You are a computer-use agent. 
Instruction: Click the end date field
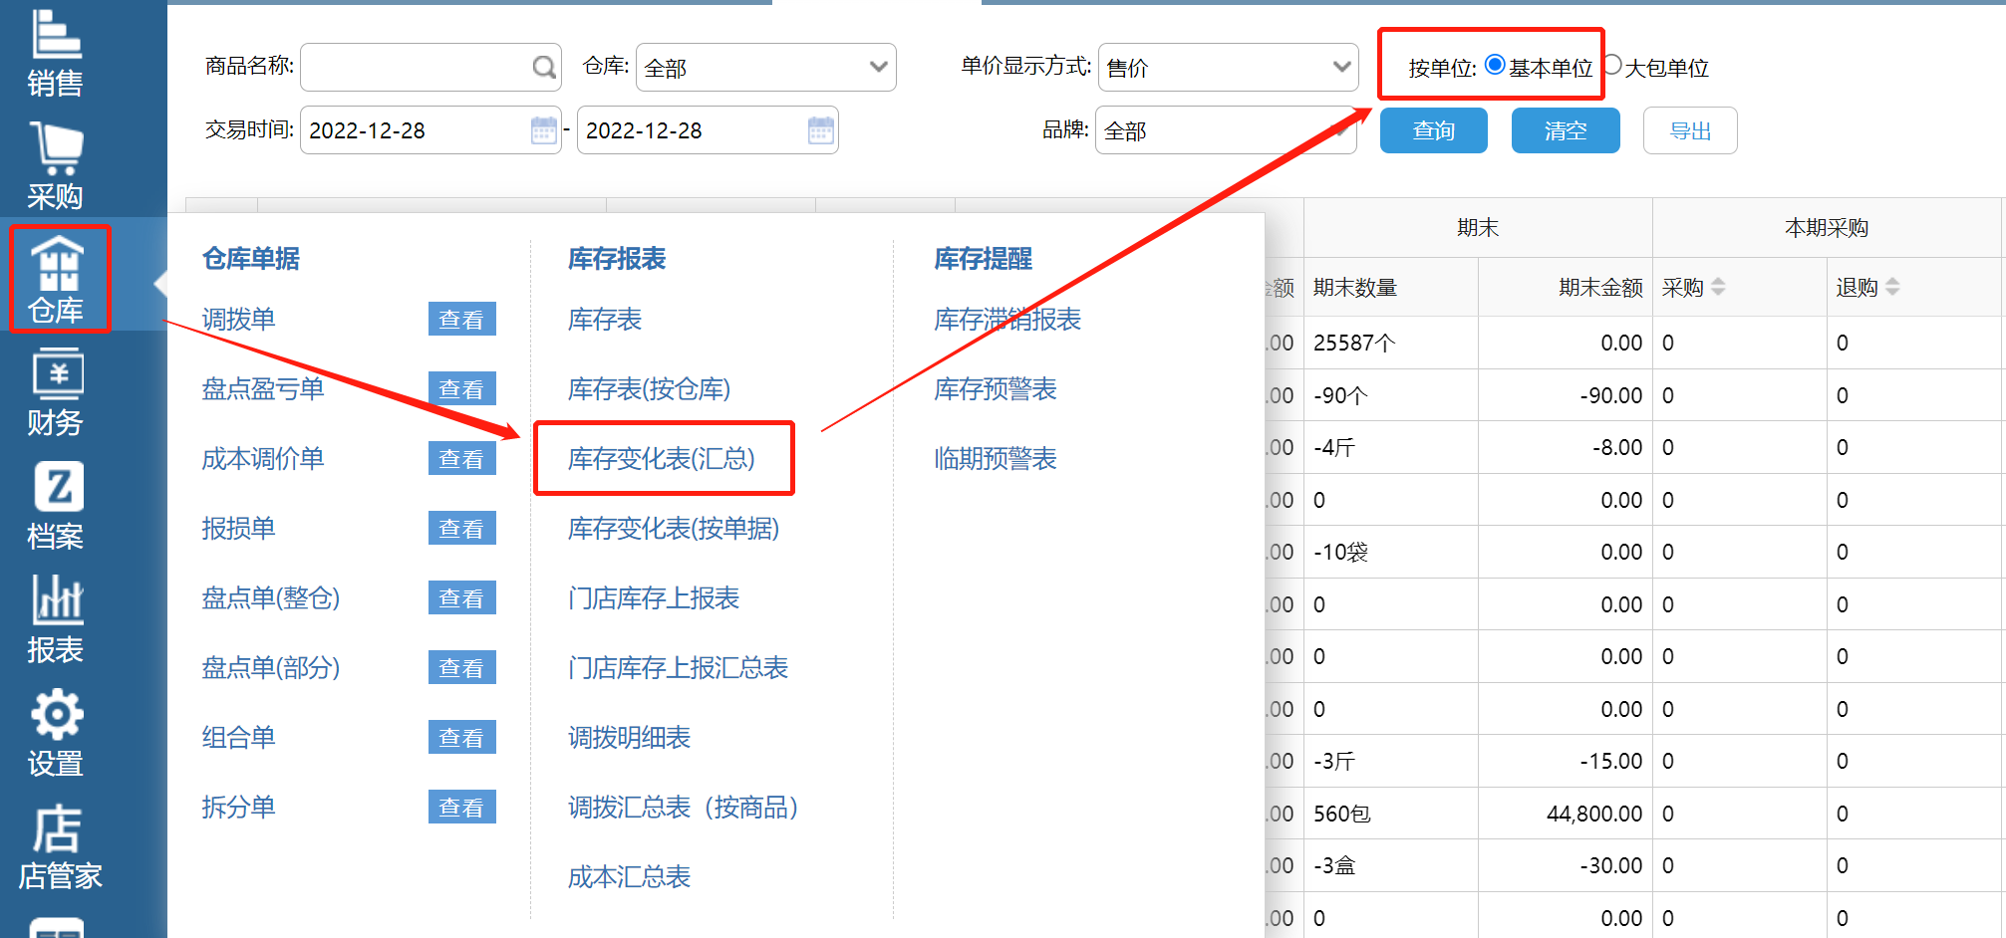point(708,130)
